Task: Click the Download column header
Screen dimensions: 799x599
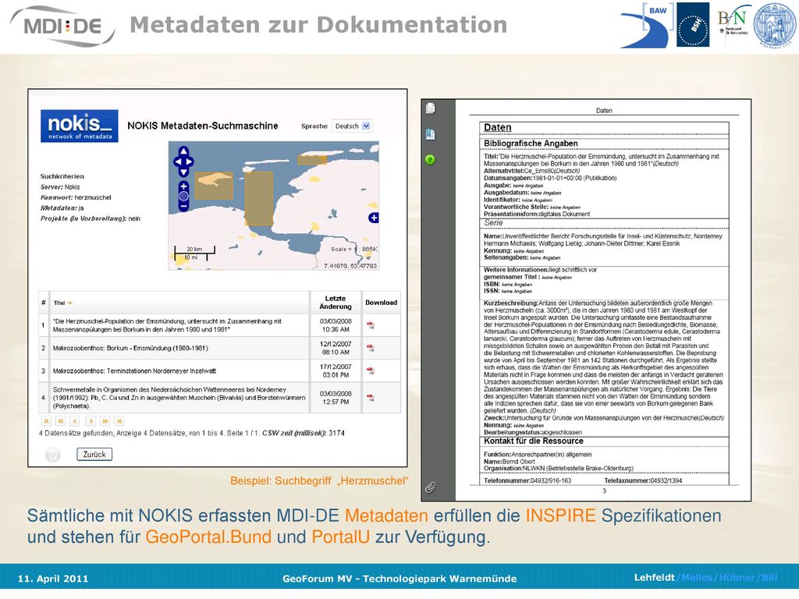Action: [x=381, y=303]
